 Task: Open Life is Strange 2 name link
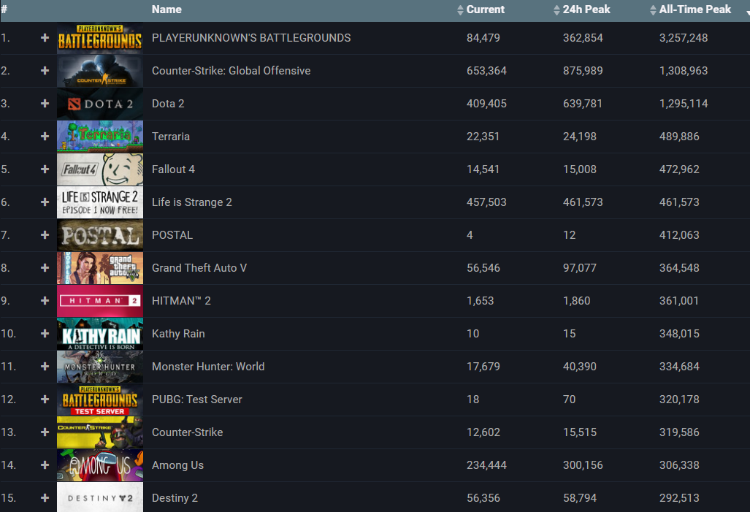192,202
